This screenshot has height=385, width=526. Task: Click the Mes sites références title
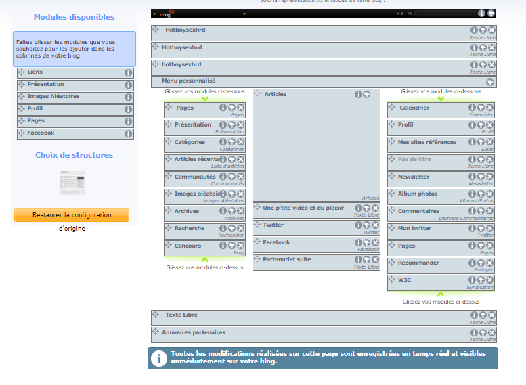(427, 142)
